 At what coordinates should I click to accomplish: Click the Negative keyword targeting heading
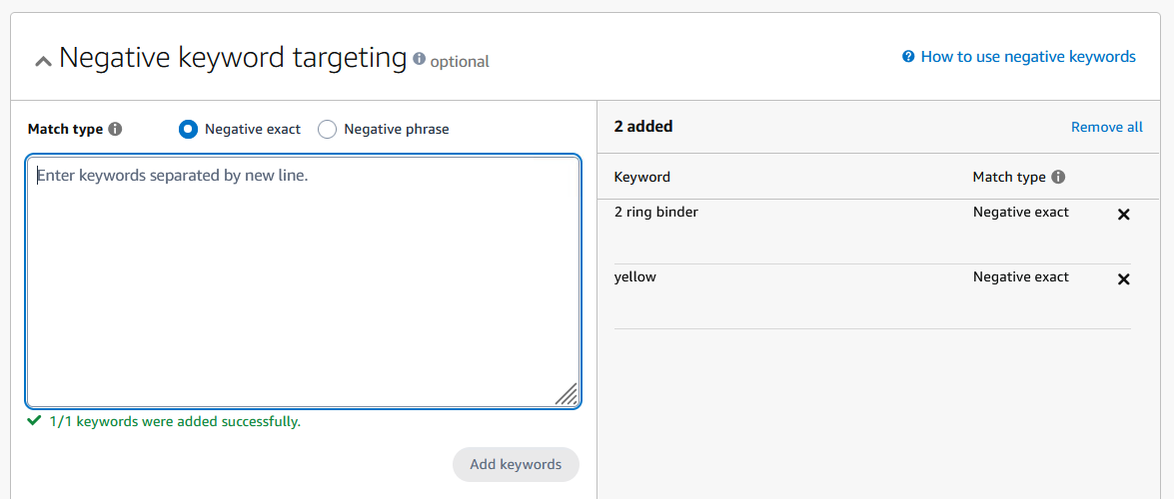[232, 58]
